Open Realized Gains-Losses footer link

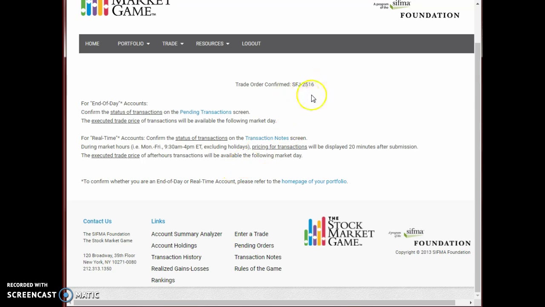point(180,269)
